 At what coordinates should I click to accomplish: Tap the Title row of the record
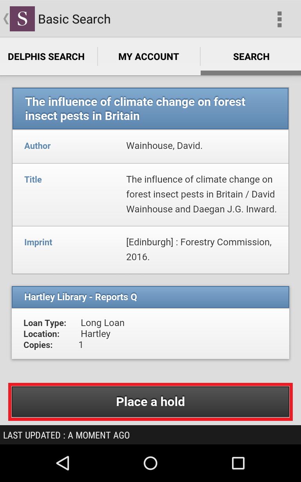pyautogui.click(x=150, y=194)
